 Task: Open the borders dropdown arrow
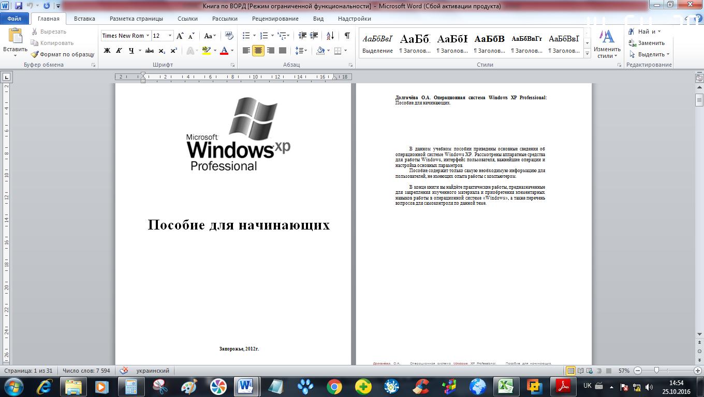point(346,51)
